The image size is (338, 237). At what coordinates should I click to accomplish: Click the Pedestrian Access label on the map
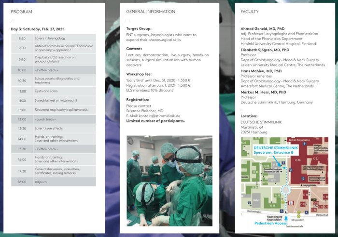point(270,224)
